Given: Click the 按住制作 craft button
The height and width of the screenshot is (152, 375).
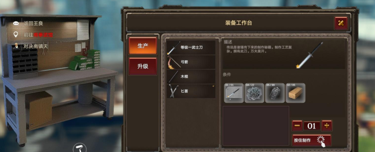Looking at the screenshot, I should (x=312, y=140).
